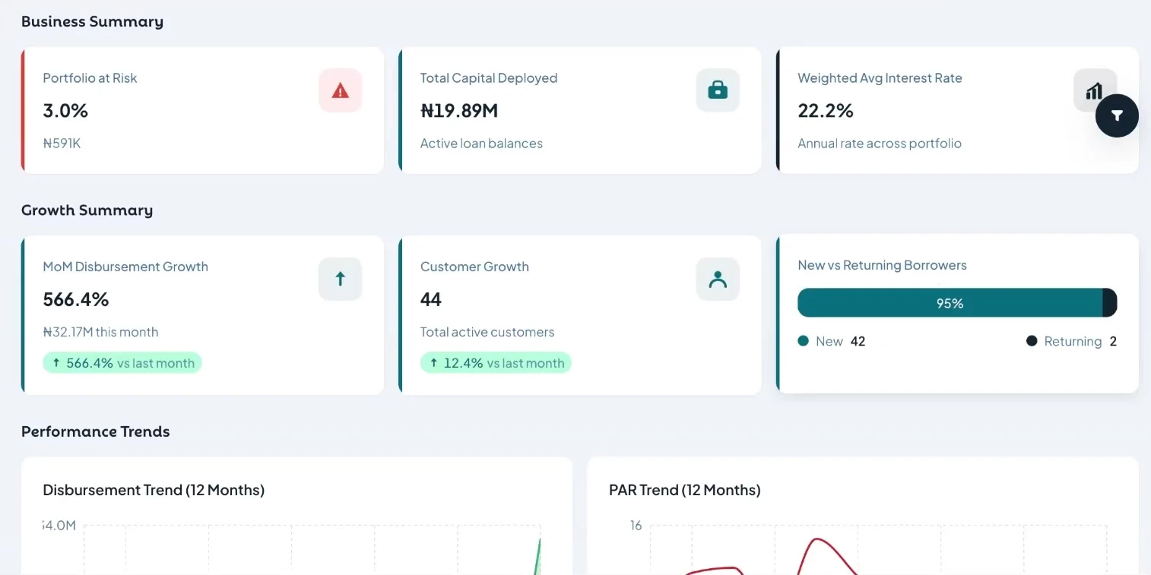
Task: Select the MoM Disbursement Growth title
Action: click(x=125, y=267)
